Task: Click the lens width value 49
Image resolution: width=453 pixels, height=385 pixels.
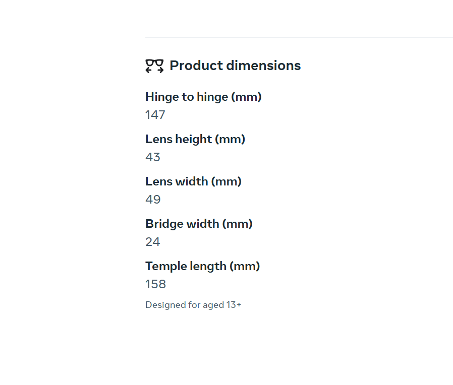Action: tap(153, 200)
